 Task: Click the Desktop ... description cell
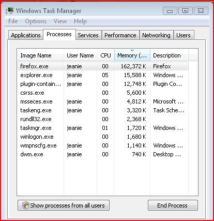pyautogui.click(x=167, y=154)
